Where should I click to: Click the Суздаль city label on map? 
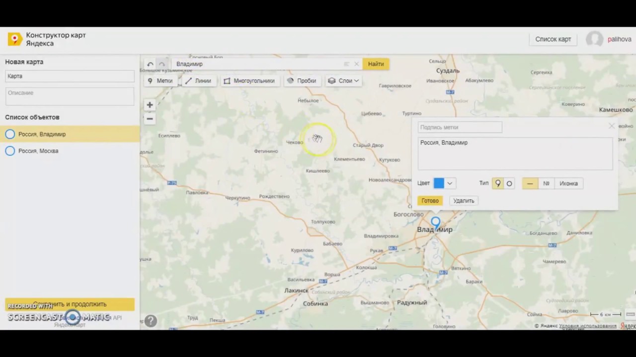[x=447, y=71]
